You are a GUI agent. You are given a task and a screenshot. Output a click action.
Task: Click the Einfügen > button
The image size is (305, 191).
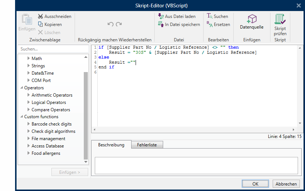click(x=70, y=172)
